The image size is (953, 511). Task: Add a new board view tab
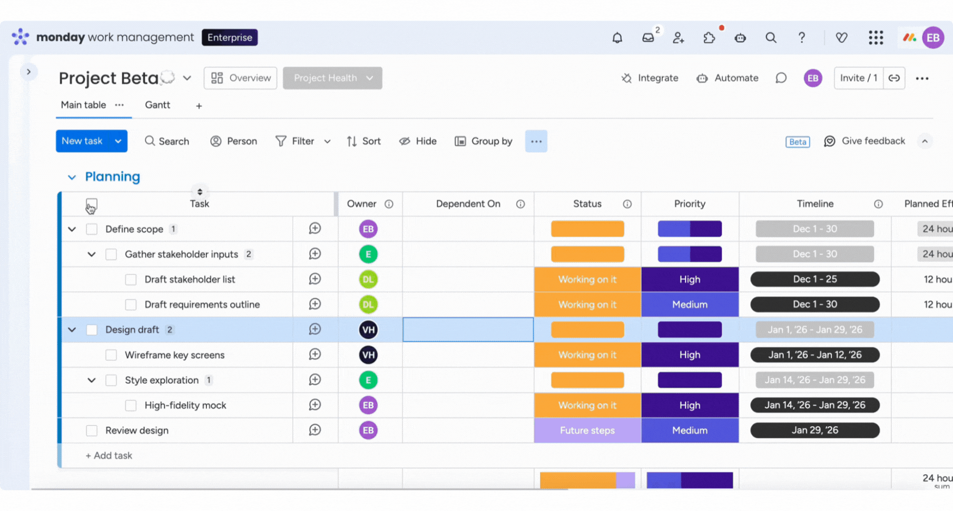point(199,106)
